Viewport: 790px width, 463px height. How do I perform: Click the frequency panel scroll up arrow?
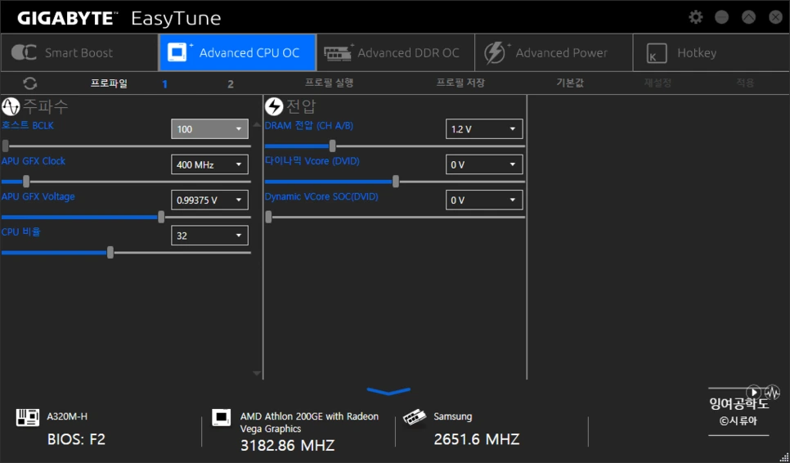[x=257, y=124]
